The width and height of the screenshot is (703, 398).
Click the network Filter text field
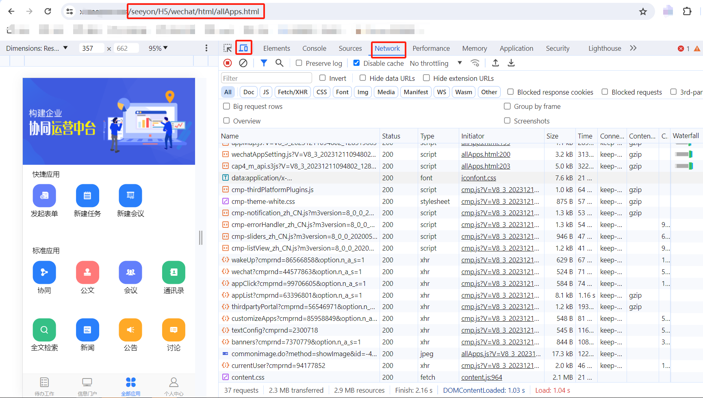267,78
